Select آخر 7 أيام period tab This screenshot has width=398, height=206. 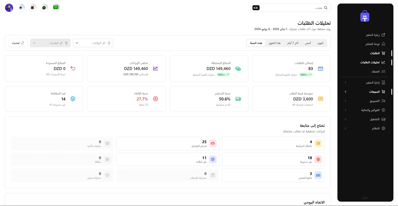[x=293, y=43]
